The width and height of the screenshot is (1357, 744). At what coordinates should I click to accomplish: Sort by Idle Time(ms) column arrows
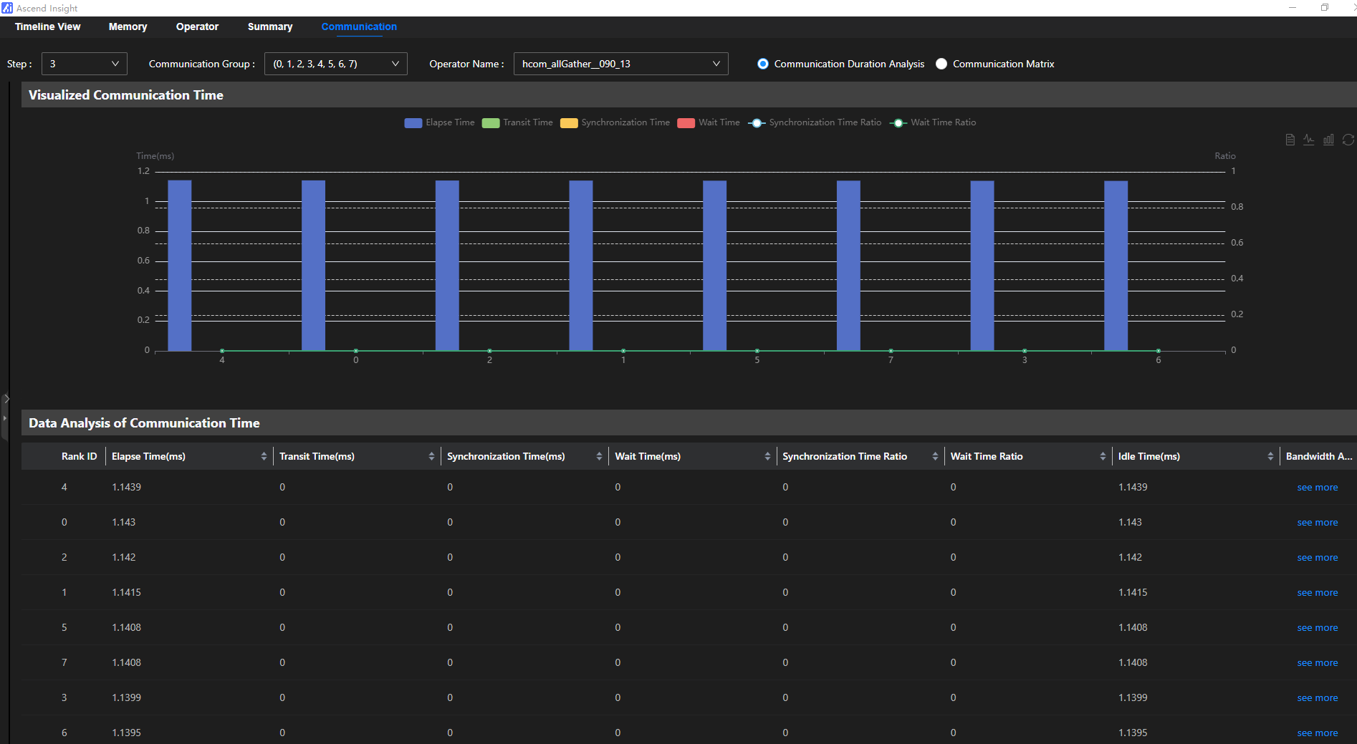1270,456
